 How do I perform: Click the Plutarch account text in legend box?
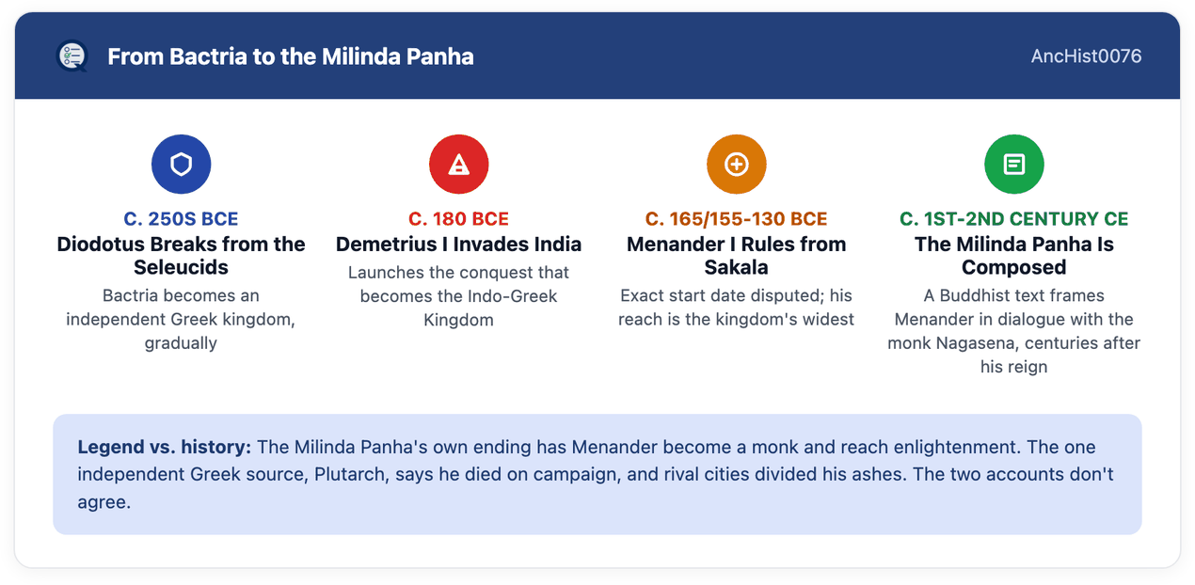[x=596, y=474]
